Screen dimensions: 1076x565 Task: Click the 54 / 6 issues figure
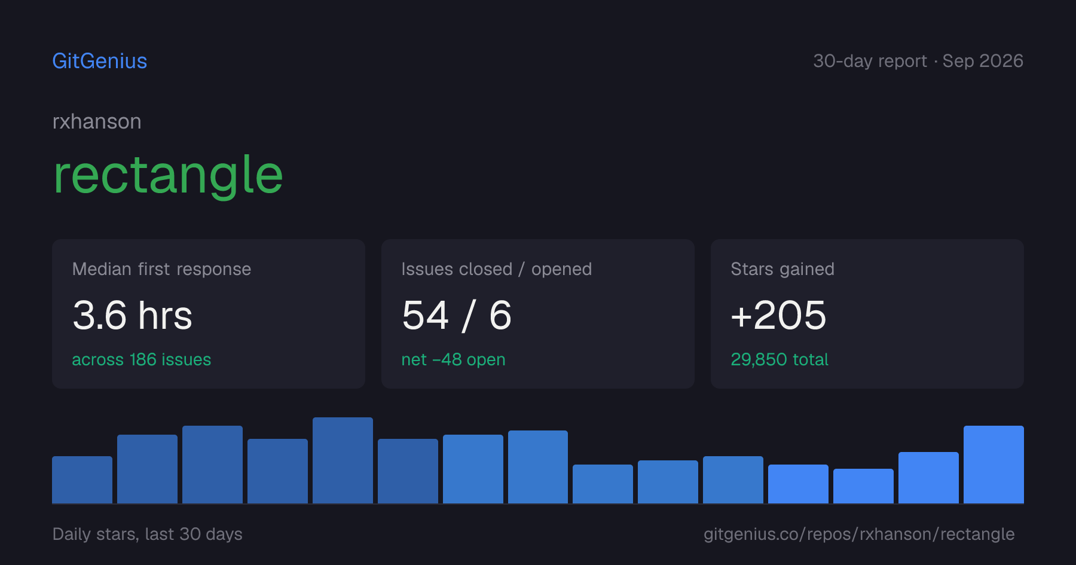[457, 315]
